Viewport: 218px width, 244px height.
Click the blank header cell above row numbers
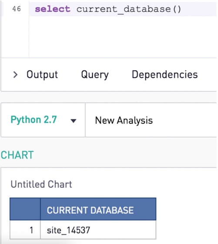click(x=25, y=209)
